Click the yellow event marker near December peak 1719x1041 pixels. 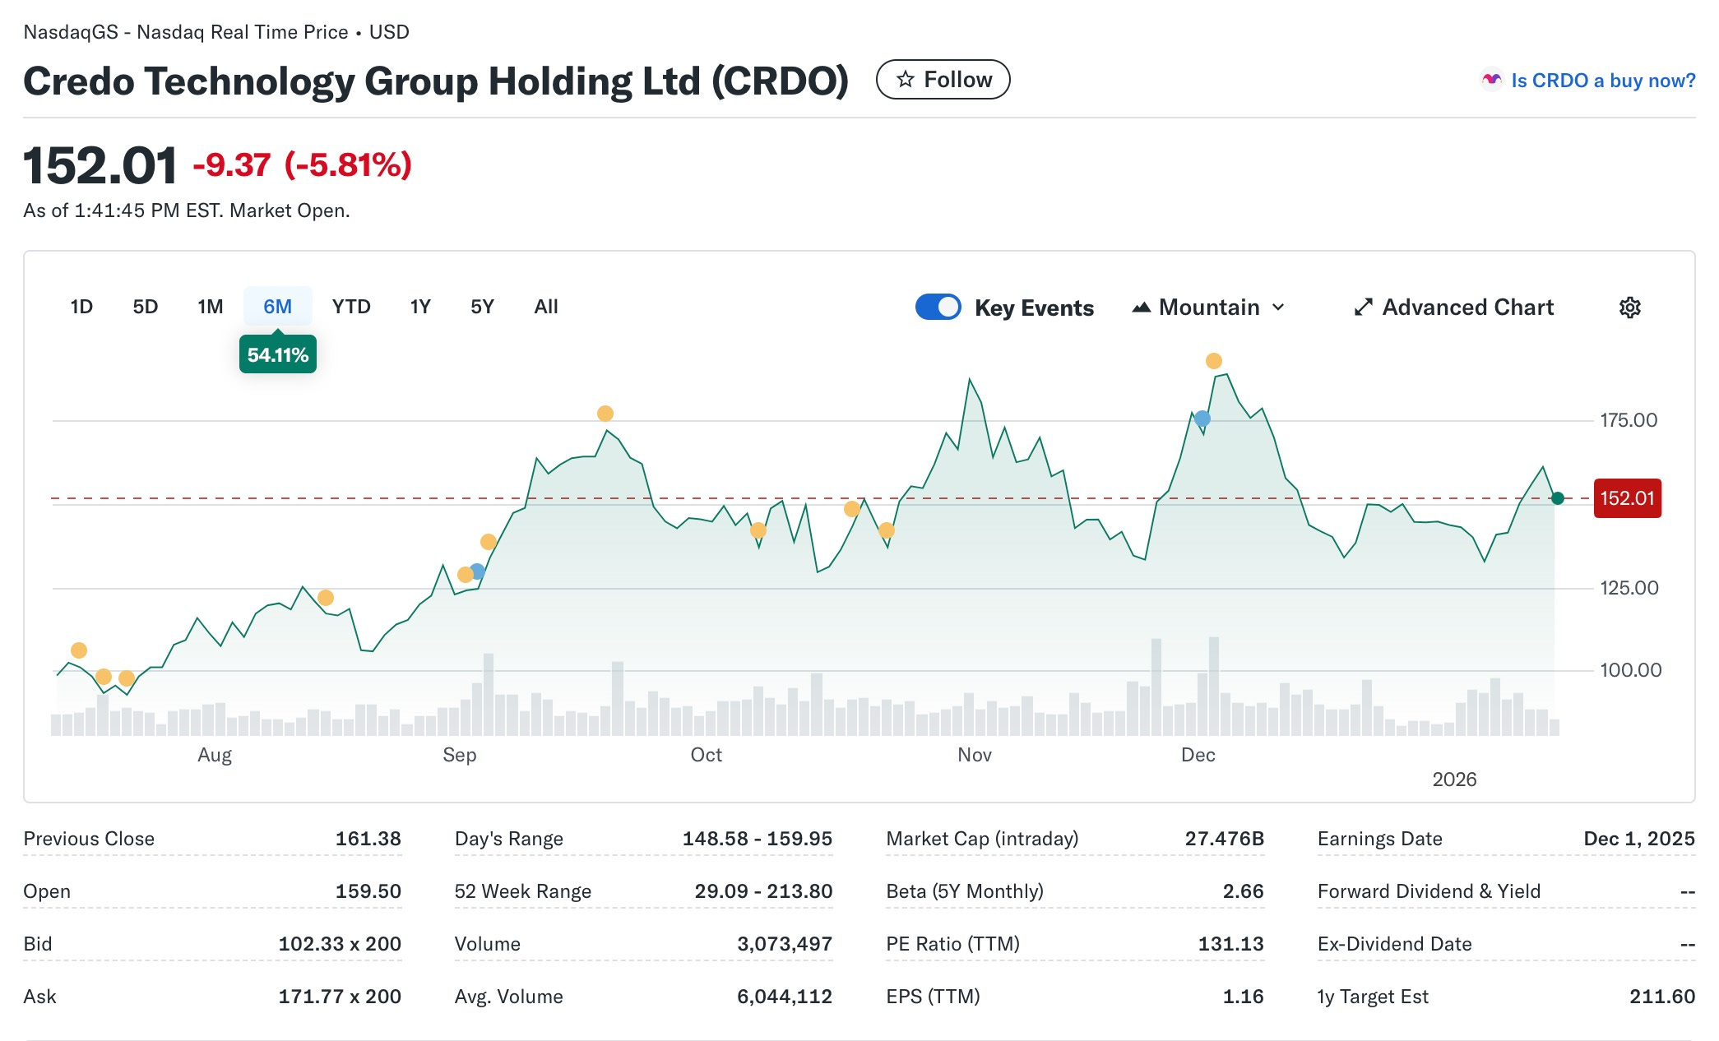tap(1213, 359)
